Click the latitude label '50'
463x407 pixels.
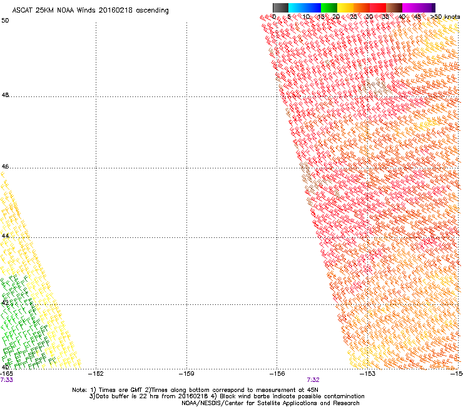[5, 21]
